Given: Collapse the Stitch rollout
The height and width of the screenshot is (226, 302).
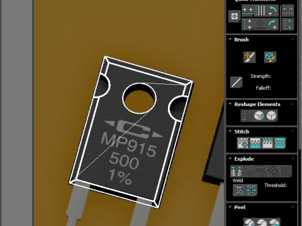Looking at the screenshot, I should 230,131.
